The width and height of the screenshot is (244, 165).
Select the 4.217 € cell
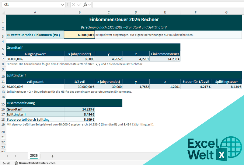tap(196, 87)
